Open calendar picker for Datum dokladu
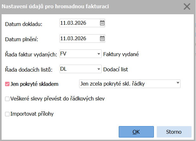Viewport: 196px width, 141px height. pos(102,23)
